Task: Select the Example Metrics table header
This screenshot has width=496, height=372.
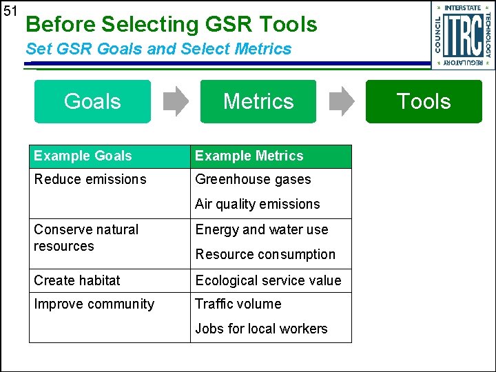Action: [x=271, y=156]
